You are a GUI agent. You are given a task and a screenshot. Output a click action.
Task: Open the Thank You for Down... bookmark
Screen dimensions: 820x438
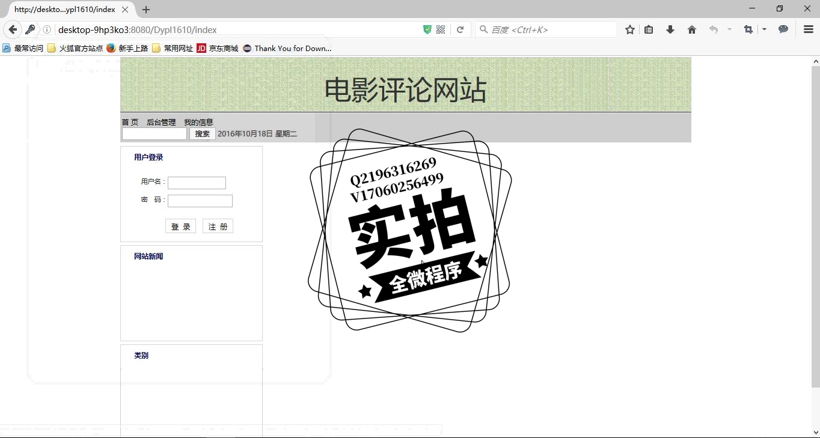tap(287, 48)
